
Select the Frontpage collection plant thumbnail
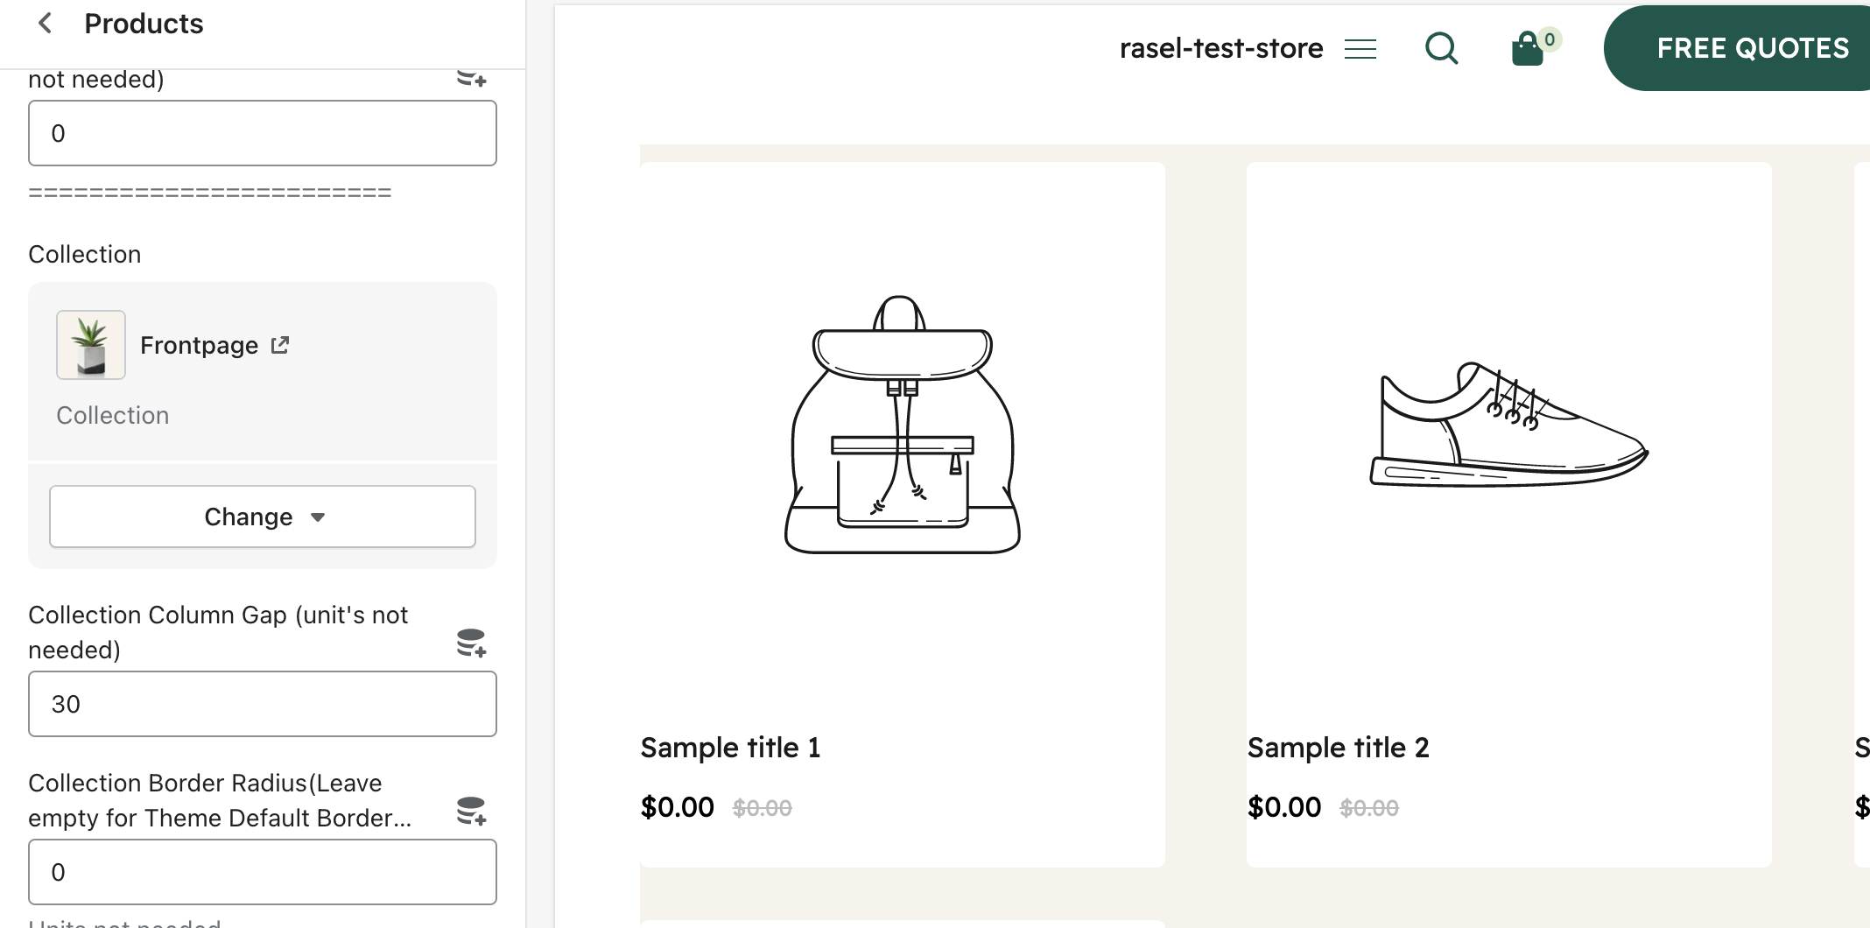point(91,345)
